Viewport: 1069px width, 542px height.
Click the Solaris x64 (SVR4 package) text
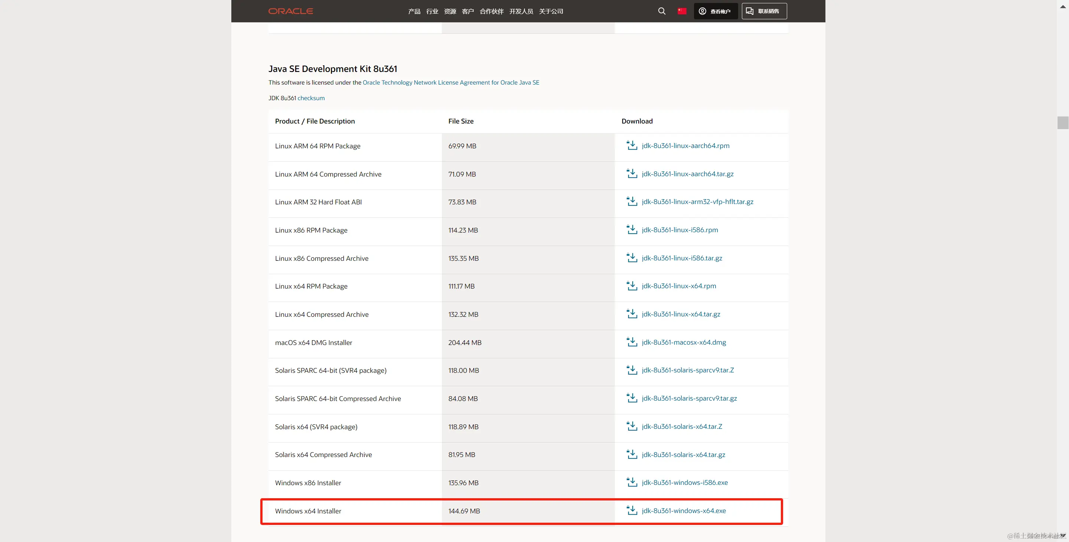pyautogui.click(x=316, y=427)
